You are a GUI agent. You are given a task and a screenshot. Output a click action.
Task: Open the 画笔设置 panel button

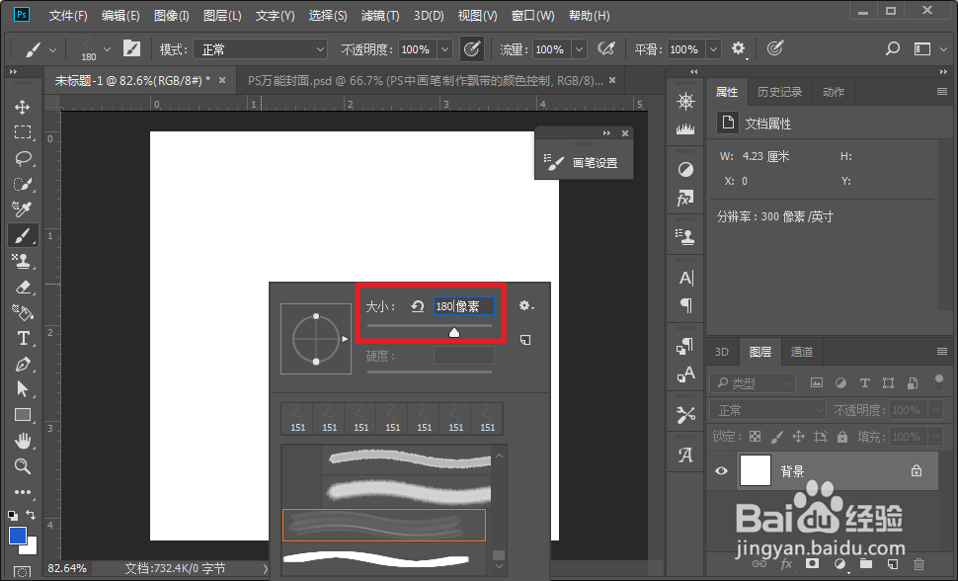[x=584, y=163]
